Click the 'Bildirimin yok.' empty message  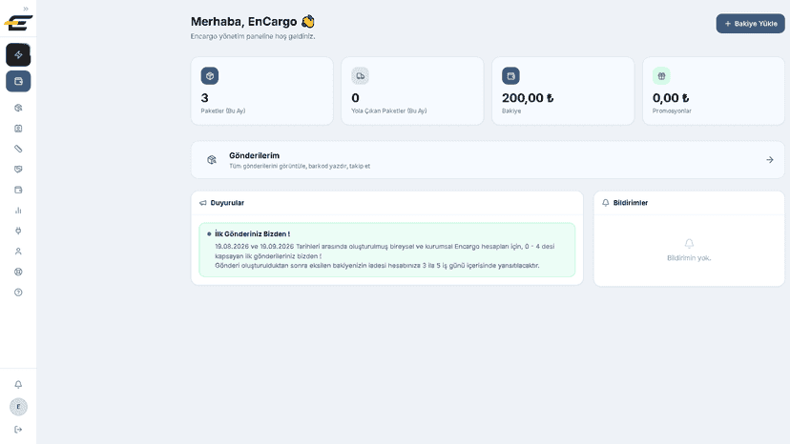689,258
